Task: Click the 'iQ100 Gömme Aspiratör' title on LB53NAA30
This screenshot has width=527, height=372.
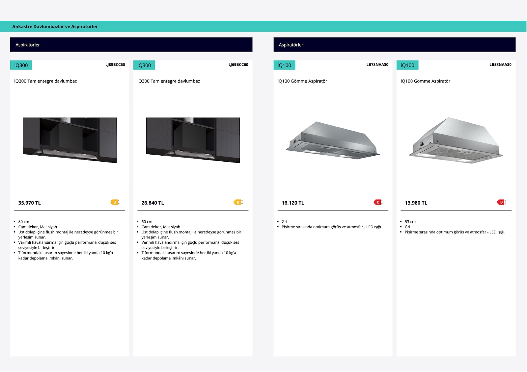Action: coord(426,81)
